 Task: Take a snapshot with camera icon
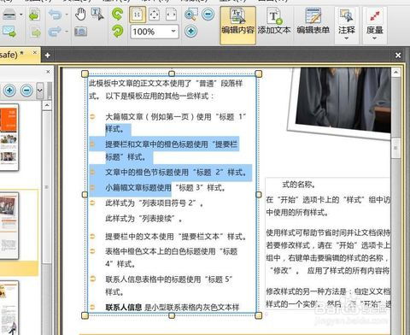80,32
